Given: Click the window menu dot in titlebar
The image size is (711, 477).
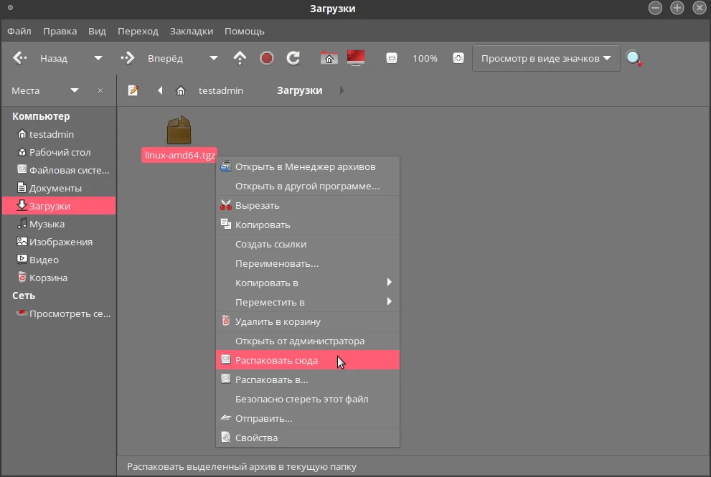Looking at the screenshot, I should (x=11, y=8).
